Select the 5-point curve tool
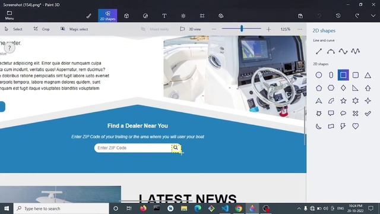380x214 pixels. (x=356, y=51)
